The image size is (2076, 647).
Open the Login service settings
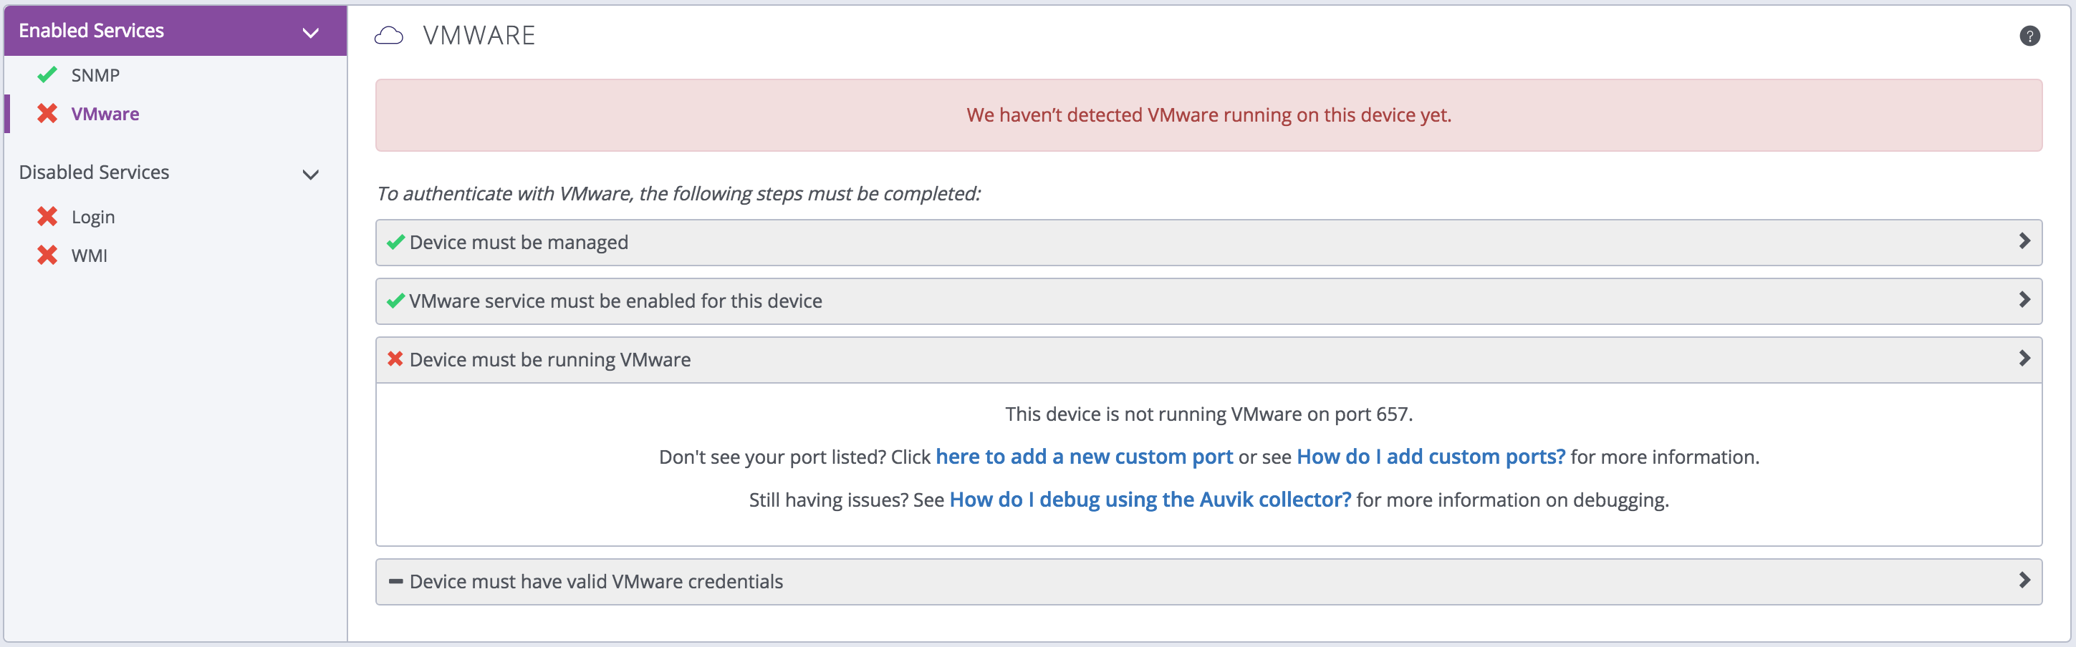click(x=92, y=218)
